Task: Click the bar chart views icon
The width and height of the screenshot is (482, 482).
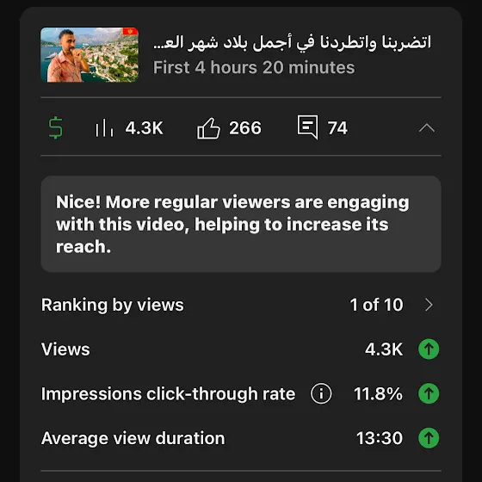Action: click(x=104, y=127)
